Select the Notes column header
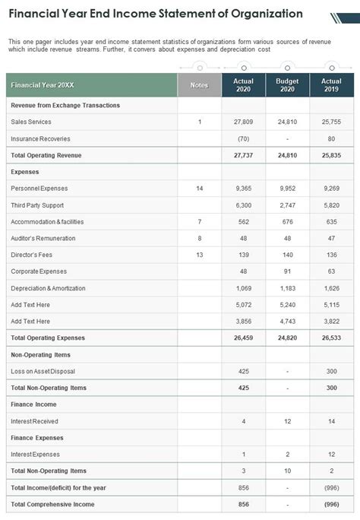This screenshot has width=360, height=520. coord(200,85)
